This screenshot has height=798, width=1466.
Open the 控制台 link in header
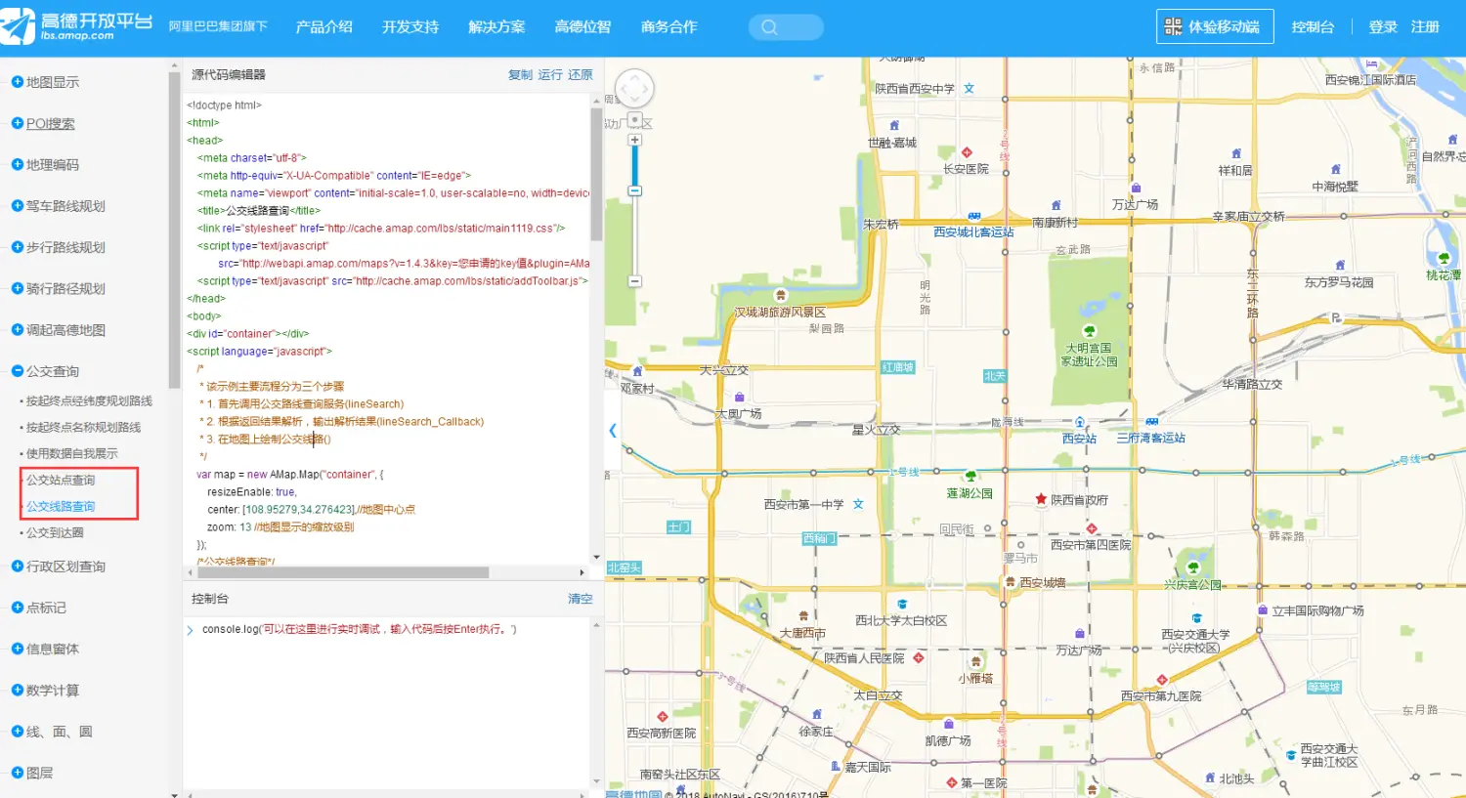point(1313,27)
